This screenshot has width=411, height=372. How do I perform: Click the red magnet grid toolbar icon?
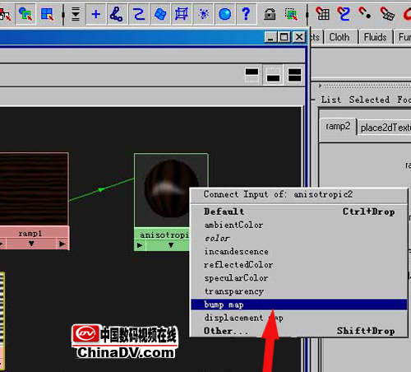[322, 14]
